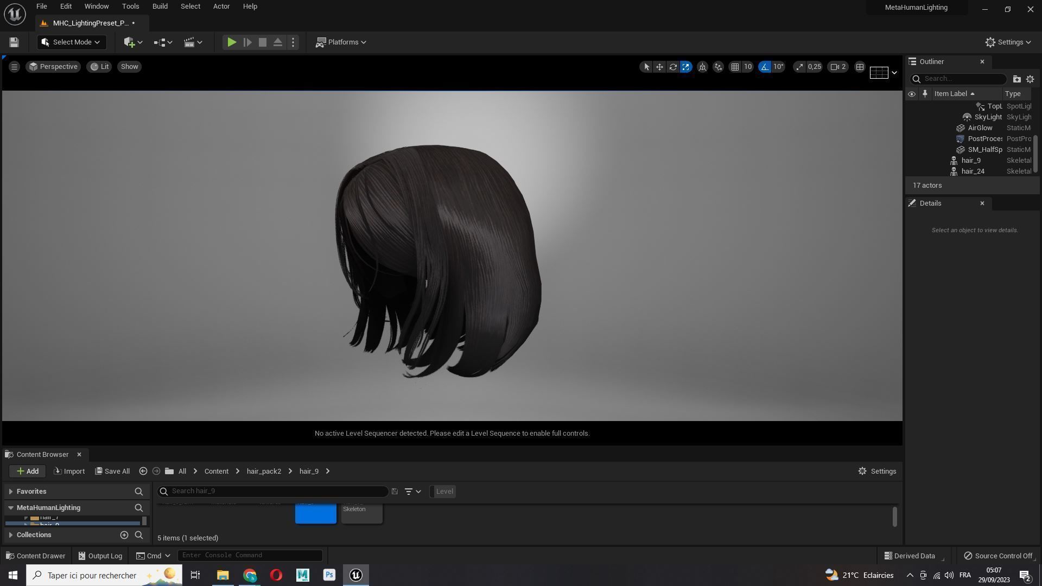This screenshot has height=586, width=1042.
Task: Open the Platforms dropdown
Action: coord(341,42)
